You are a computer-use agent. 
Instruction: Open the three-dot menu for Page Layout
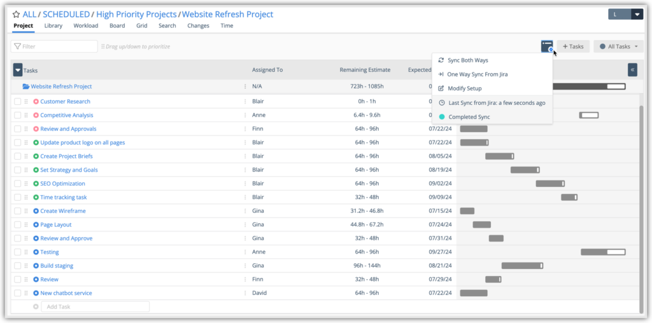coord(244,225)
